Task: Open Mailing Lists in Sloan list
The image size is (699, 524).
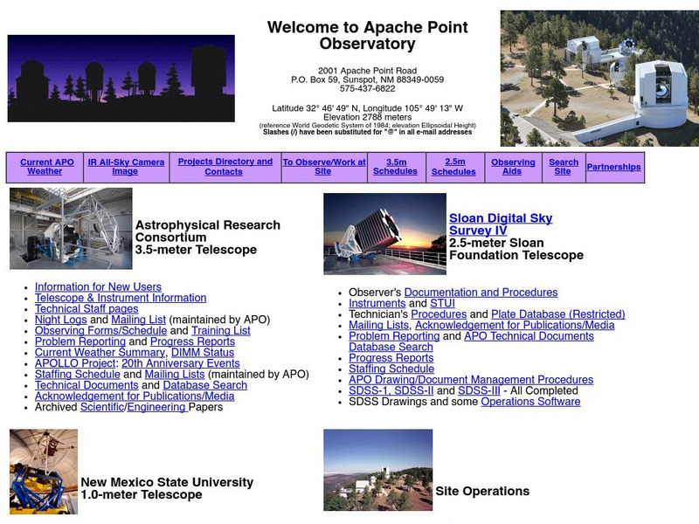Action: (x=378, y=325)
